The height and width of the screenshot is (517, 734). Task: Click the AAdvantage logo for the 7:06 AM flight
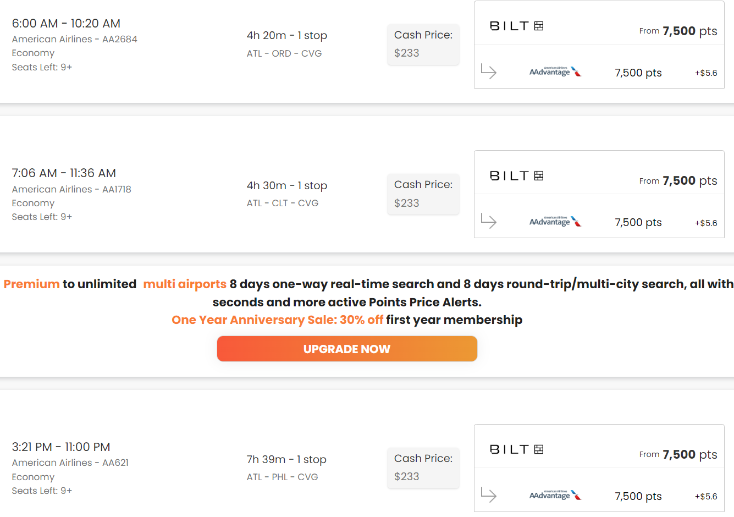coord(555,222)
